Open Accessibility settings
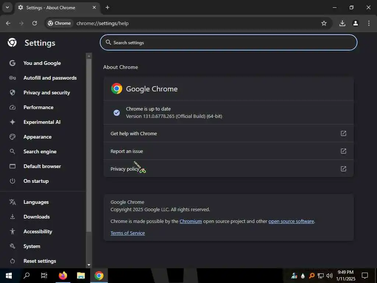The image size is (377, 283). 38,231
